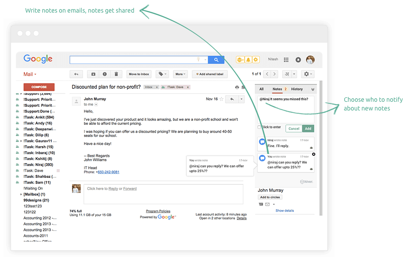
Task: Open the Google apps grid
Action: [x=286, y=60]
